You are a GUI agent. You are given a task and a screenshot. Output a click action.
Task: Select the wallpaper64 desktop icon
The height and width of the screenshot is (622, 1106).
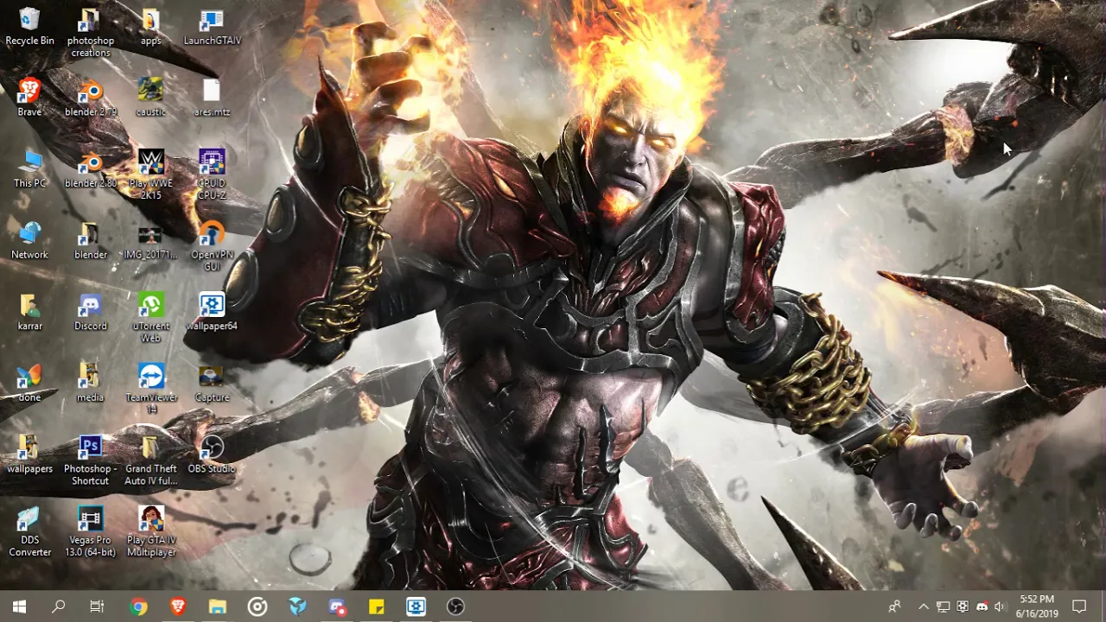(x=212, y=313)
